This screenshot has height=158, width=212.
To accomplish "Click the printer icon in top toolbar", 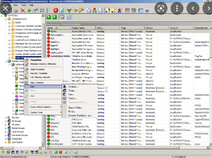I will coord(16,10).
